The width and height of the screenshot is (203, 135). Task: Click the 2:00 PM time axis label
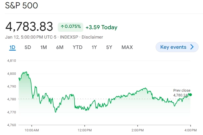click(138, 130)
